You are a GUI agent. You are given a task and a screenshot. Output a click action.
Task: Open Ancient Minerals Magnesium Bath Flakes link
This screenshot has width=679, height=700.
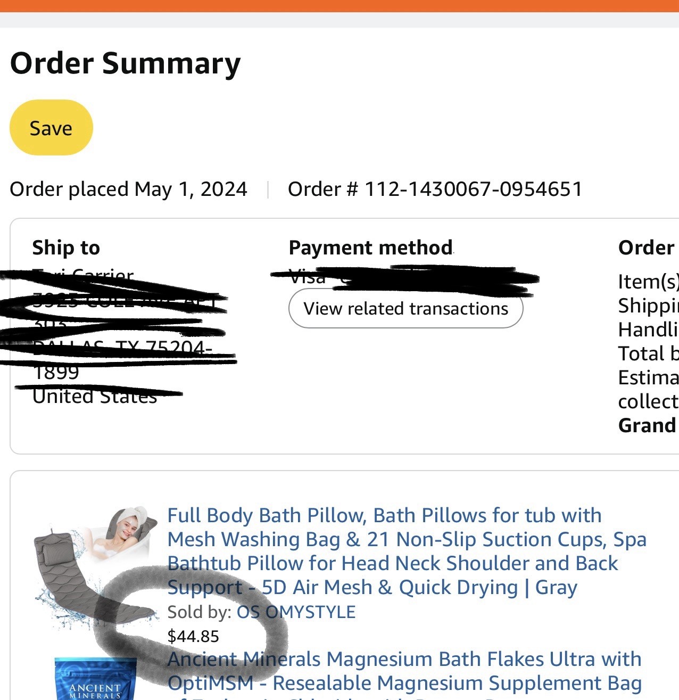[x=404, y=671]
